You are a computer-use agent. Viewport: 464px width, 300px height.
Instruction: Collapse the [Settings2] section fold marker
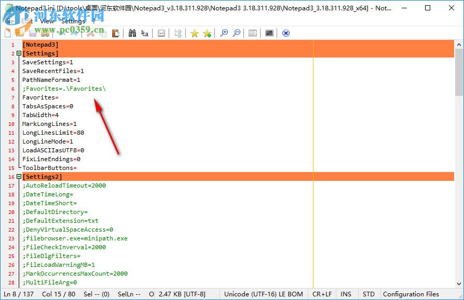point(19,177)
